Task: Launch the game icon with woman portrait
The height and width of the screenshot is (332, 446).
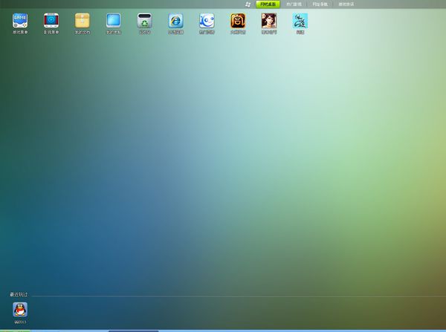Action: [269, 21]
